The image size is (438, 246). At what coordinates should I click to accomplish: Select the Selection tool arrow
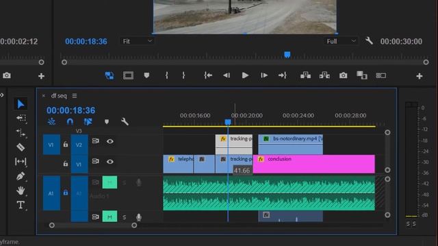(21, 104)
